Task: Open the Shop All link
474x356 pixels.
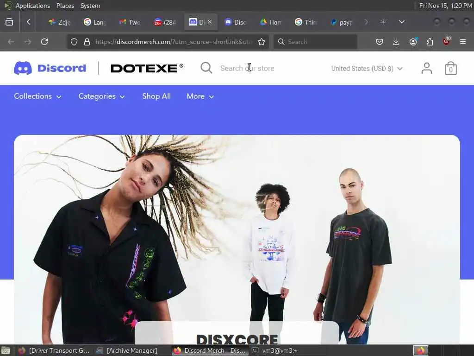Action: pos(156,96)
